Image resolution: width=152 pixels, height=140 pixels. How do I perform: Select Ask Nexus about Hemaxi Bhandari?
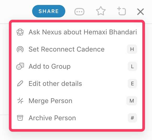pyautogui.click(x=77, y=32)
